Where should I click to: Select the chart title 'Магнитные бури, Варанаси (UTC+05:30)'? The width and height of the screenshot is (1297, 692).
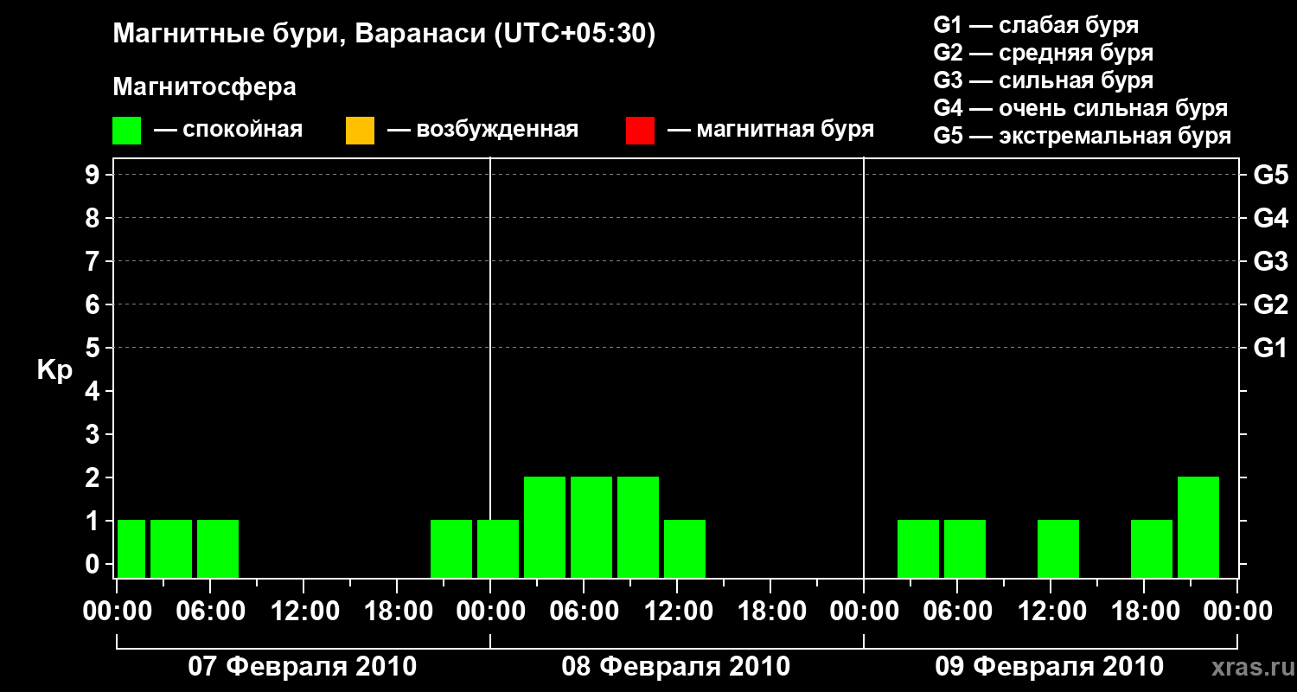point(385,35)
